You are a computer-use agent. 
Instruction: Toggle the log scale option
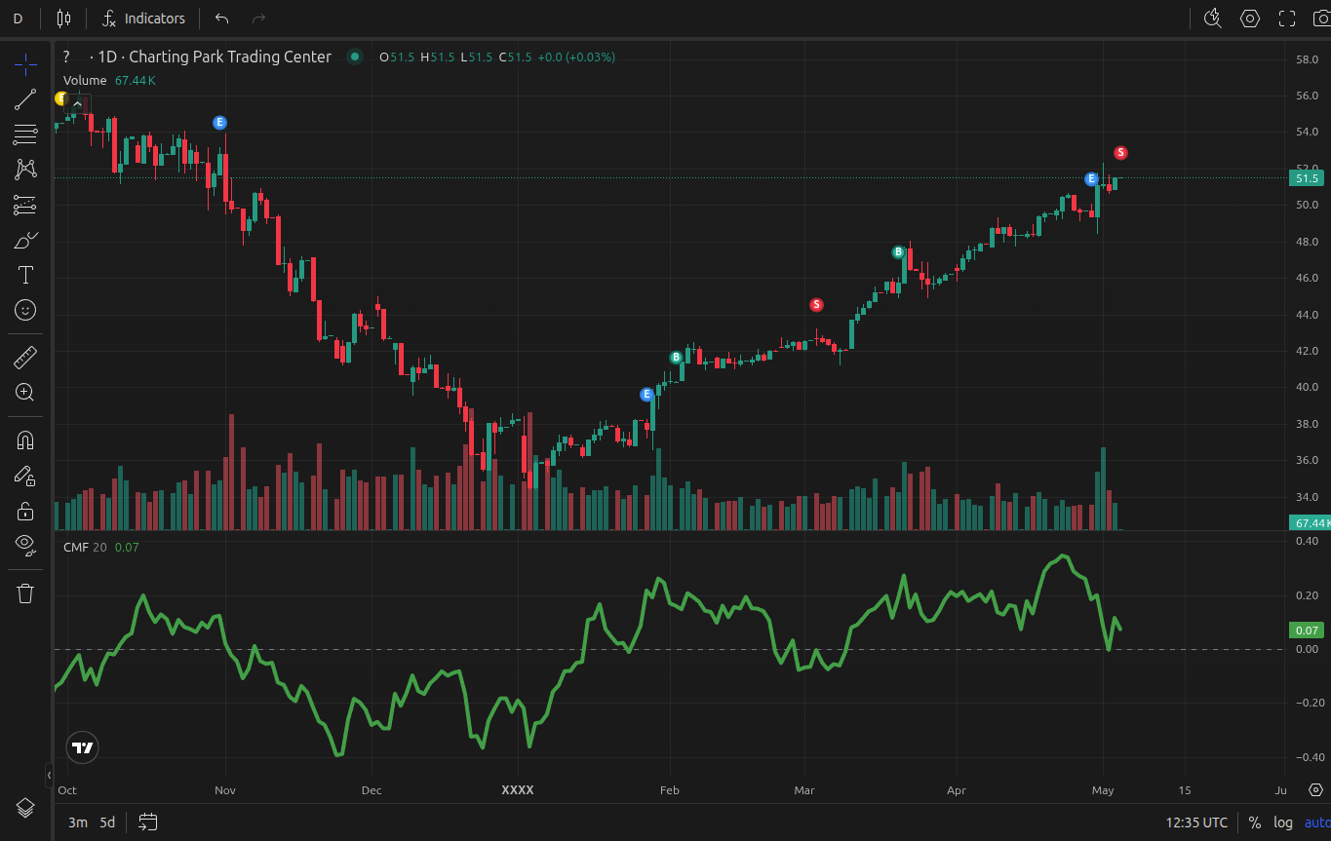[x=1283, y=822]
